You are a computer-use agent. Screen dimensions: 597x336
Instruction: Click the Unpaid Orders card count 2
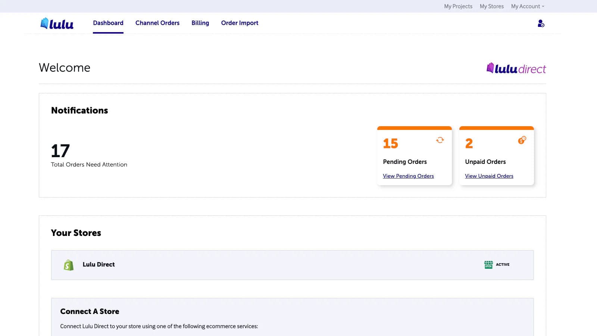click(469, 144)
